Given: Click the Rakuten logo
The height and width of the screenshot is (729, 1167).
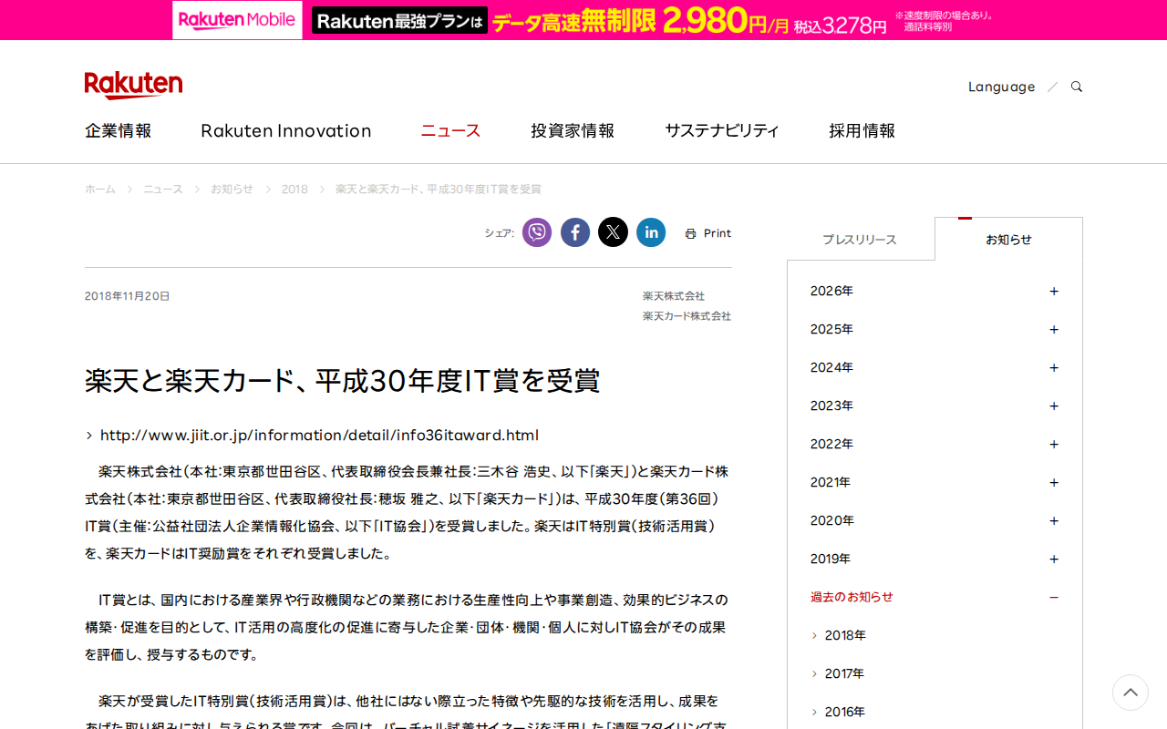Looking at the screenshot, I should [133, 86].
